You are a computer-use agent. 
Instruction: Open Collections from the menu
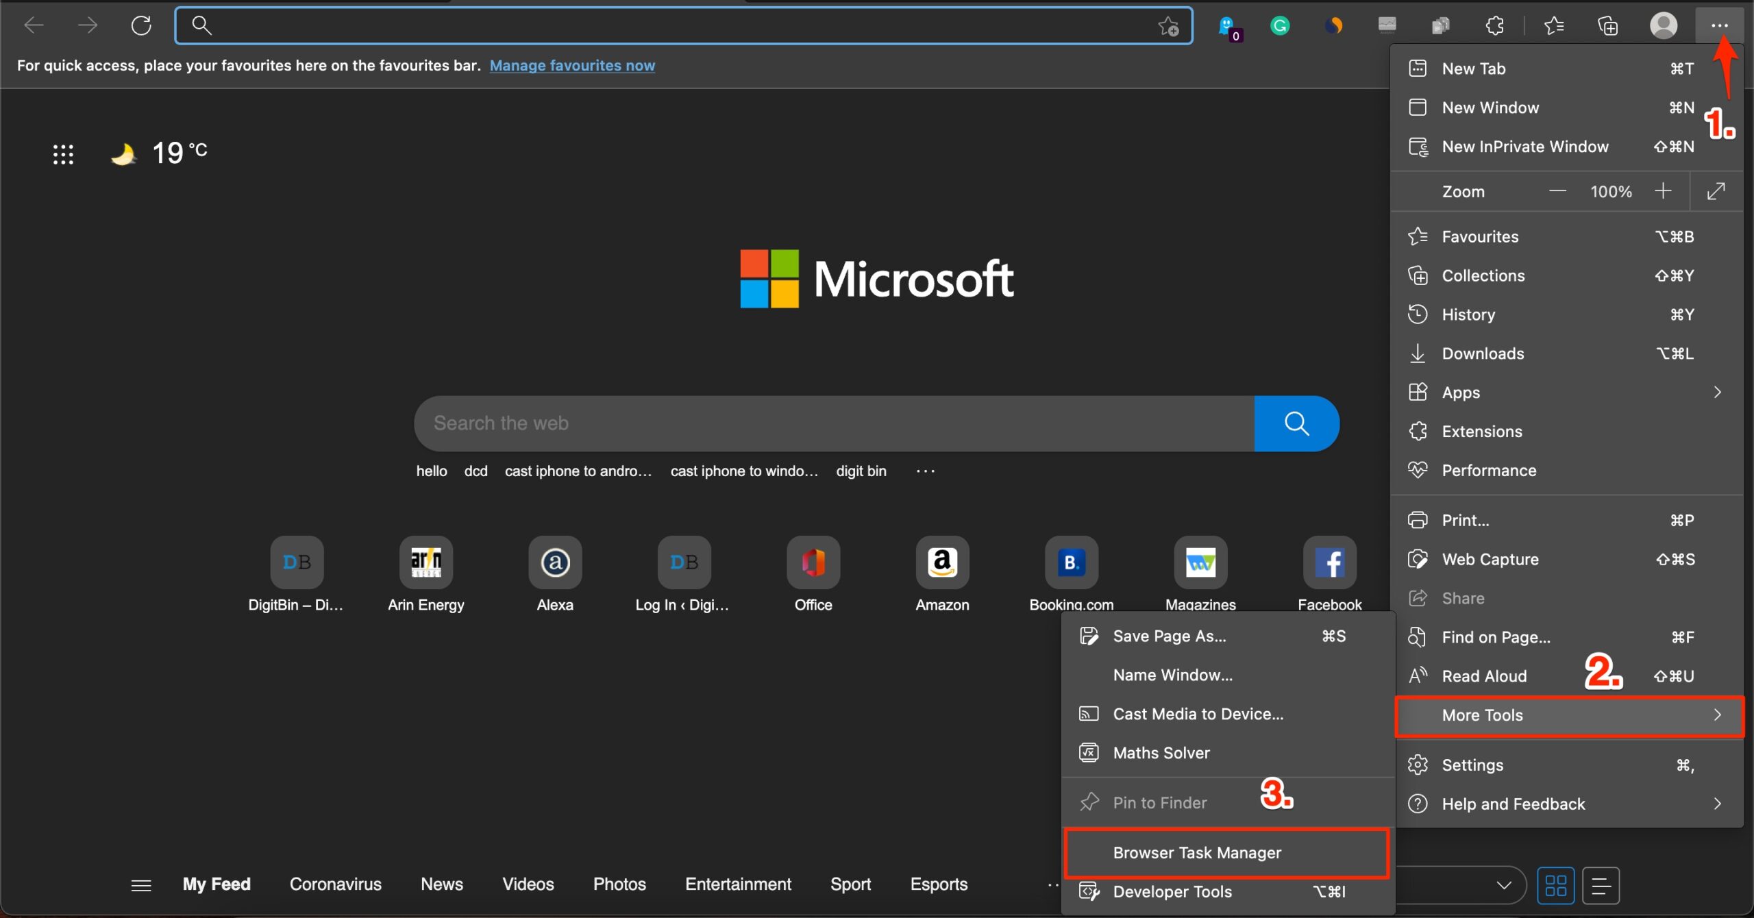point(1568,276)
